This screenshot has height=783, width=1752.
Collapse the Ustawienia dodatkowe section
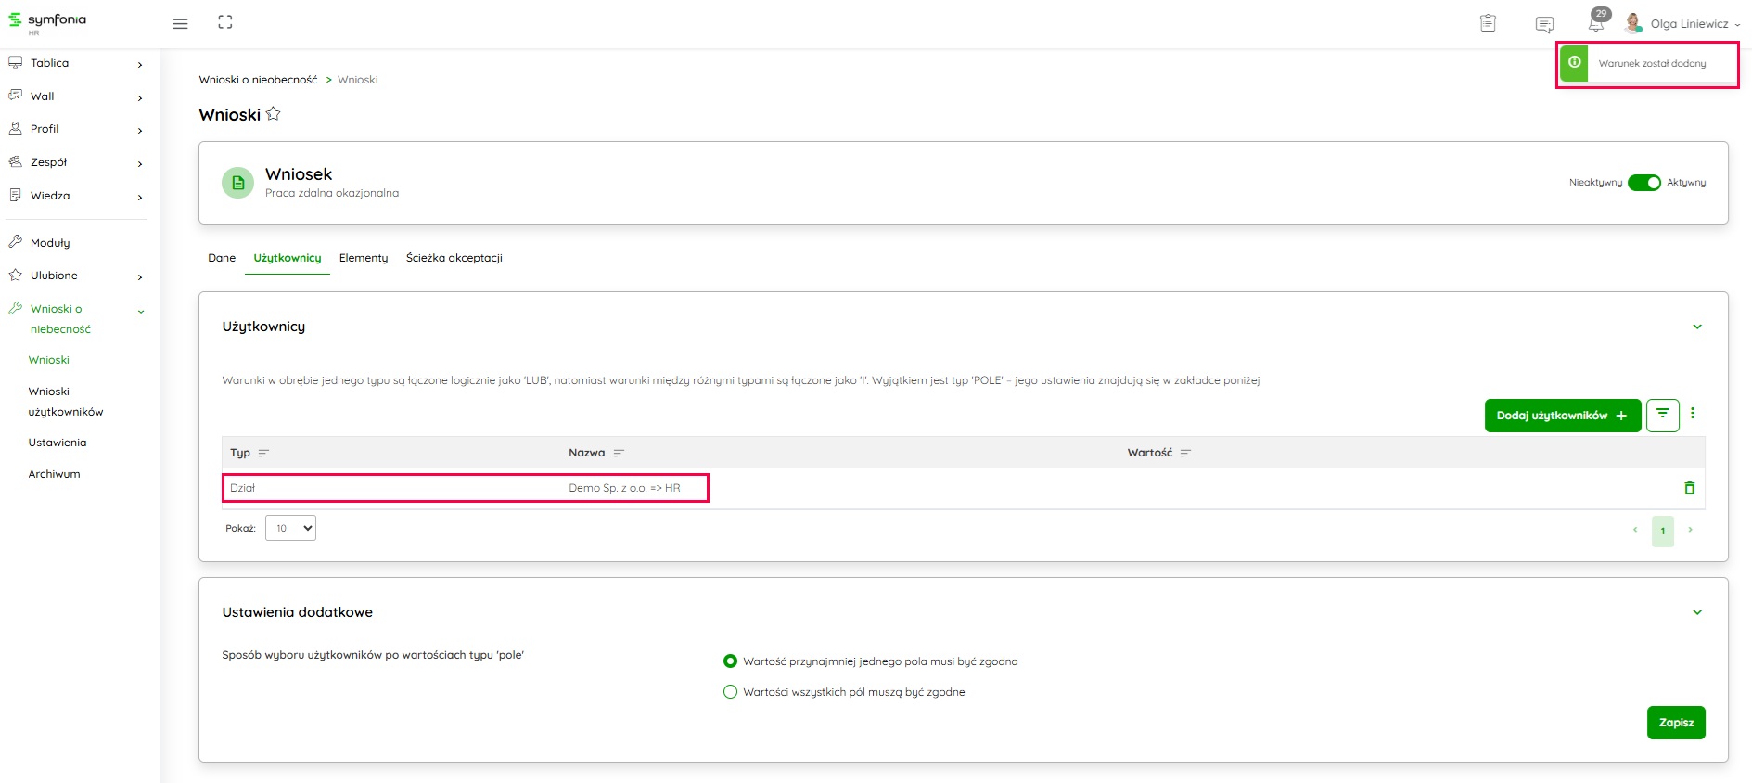1697,612
